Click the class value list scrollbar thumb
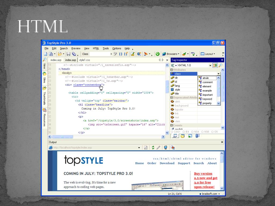This screenshot has width=275, height=206. (x=219, y=89)
